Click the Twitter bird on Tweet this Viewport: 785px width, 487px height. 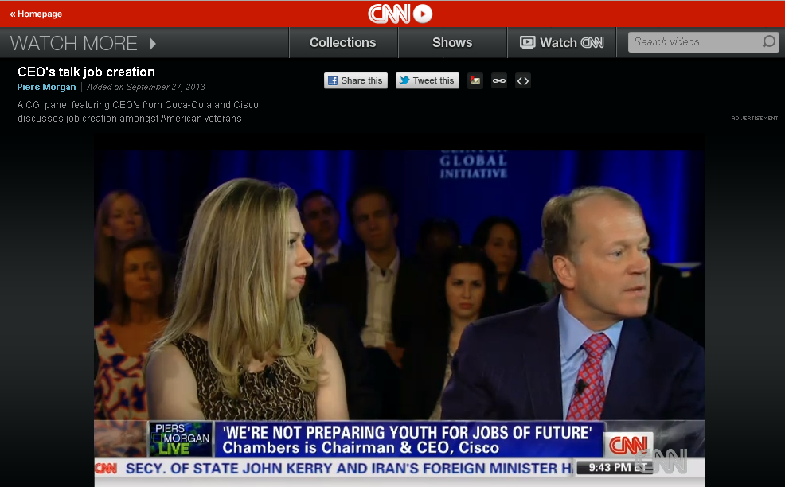coord(404,80)
